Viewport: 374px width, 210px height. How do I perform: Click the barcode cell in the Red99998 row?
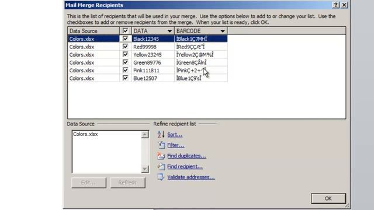pyautogui.click(x=201, y=47)
